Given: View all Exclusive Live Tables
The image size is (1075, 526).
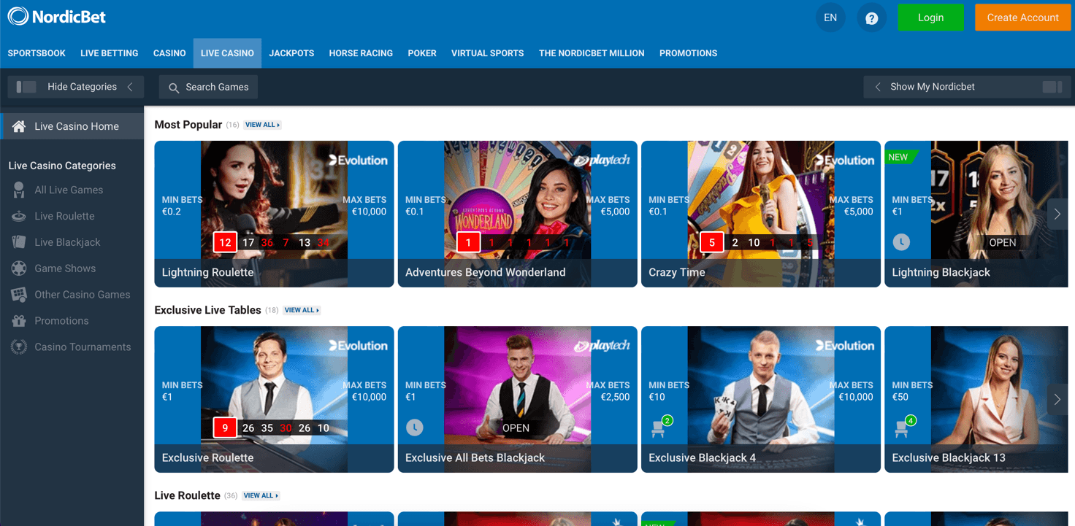Looking at the screenshot, I should 302,310.
